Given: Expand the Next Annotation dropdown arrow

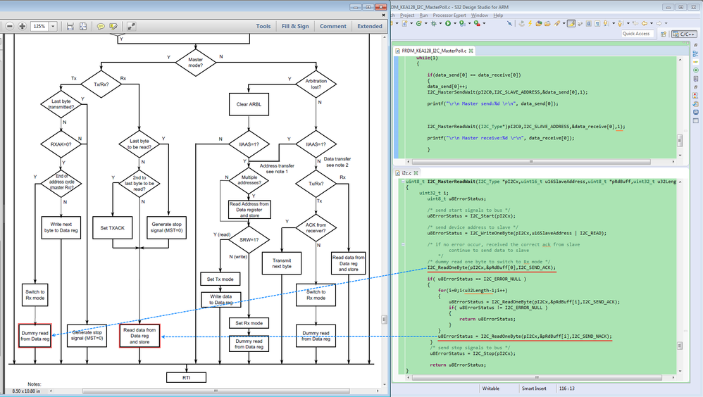Looking at the screenshot, I should click(614, 23).
